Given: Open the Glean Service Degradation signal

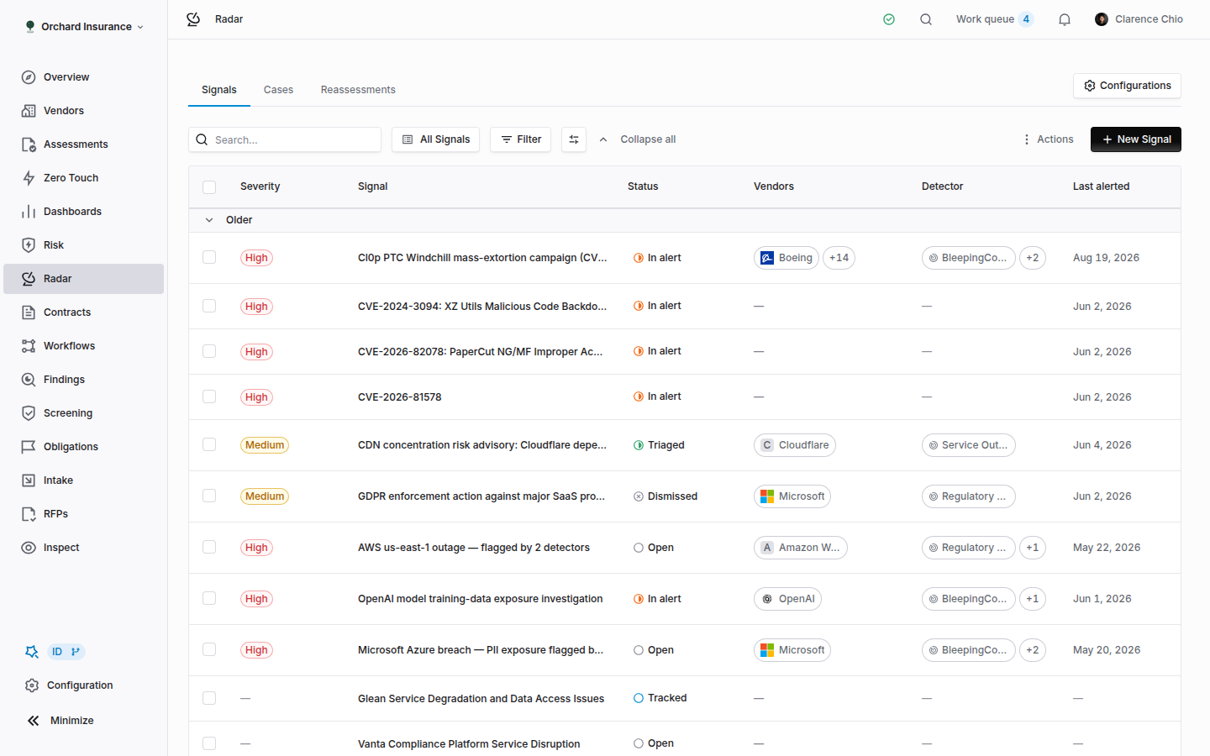Looking at the screenshot, I should point(481,699).
